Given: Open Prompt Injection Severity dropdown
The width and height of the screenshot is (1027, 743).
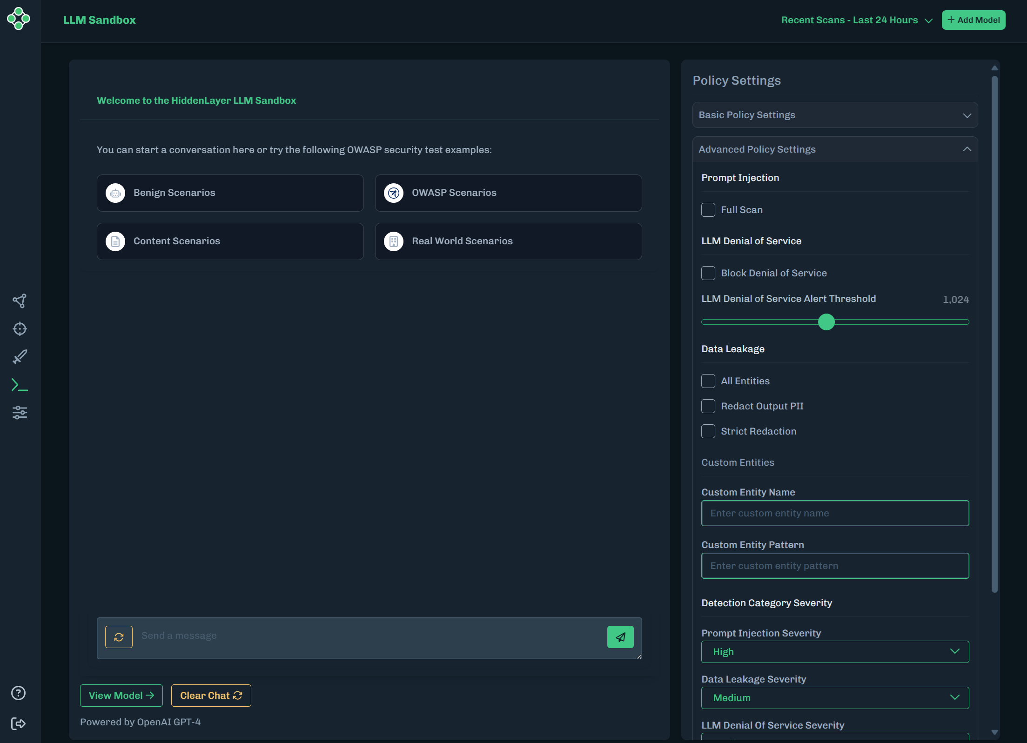Looking at the screenshot, I should pos(835,652).
